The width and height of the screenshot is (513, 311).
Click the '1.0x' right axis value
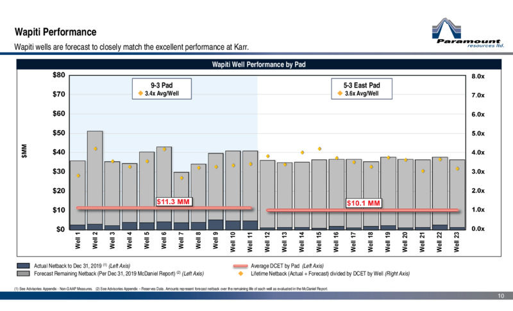click(478, 209)
